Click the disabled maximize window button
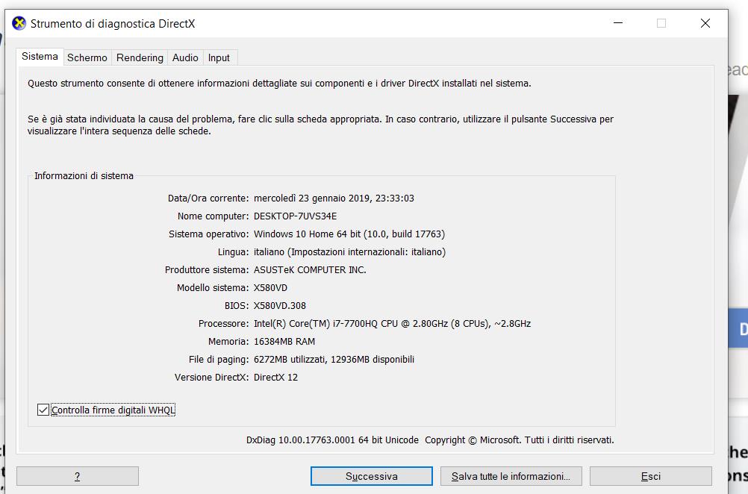Image resolution: width=748 pixels, height=494 pixels. tap(661, 23)
